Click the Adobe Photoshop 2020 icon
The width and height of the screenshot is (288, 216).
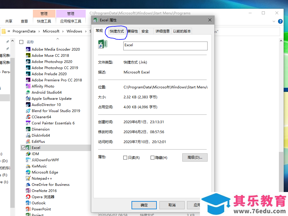[28, 61]
